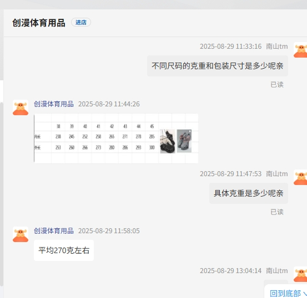307x298 pixels.
Task: Click the left vertical scrollbar
Action: click(2, 194)
